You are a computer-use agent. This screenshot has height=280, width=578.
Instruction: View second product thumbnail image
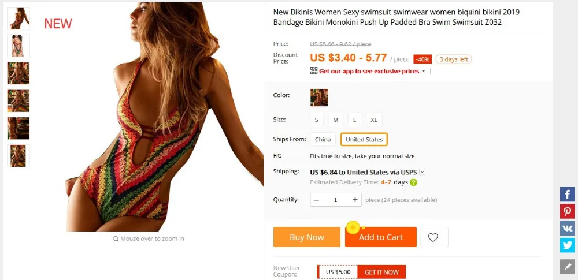click(18, 46)
